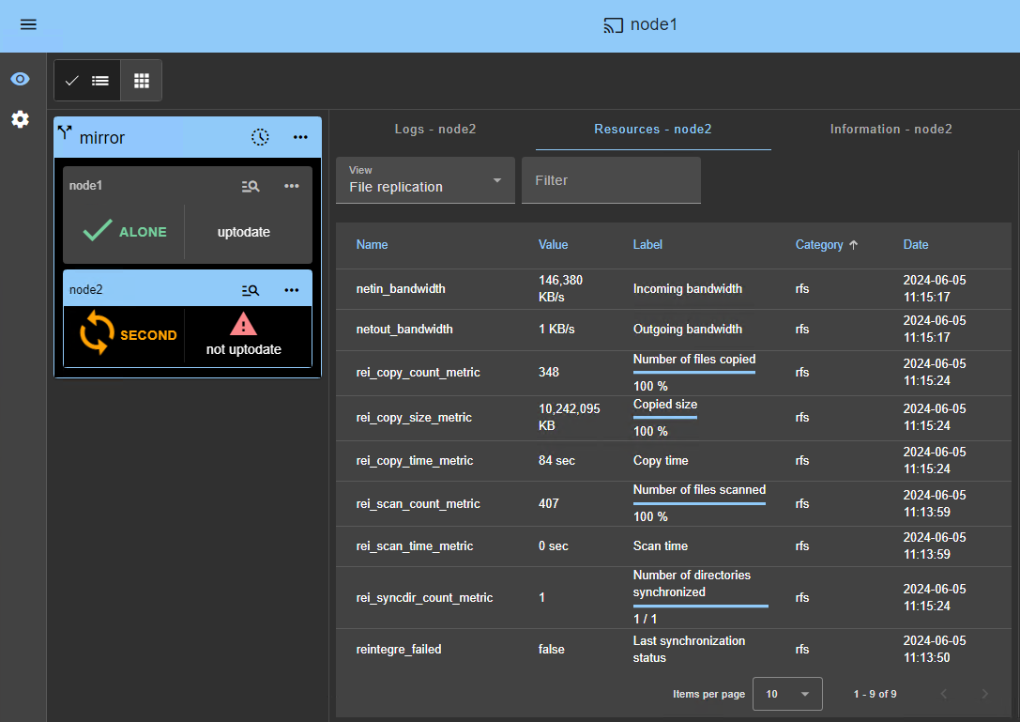Open node1 three-dot actions menu
The height and width of the screenshot is (722, 1020).
292,186
